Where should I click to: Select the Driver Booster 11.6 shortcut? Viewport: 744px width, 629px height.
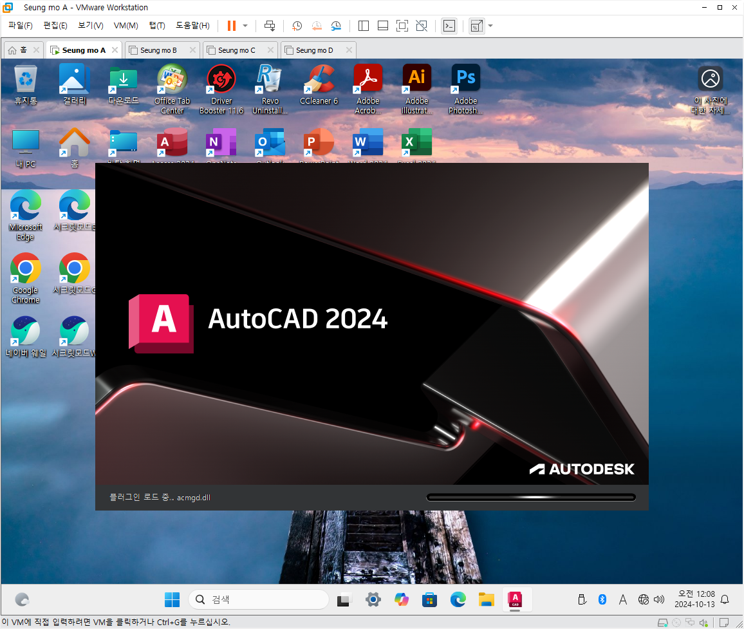pos(221,89)
